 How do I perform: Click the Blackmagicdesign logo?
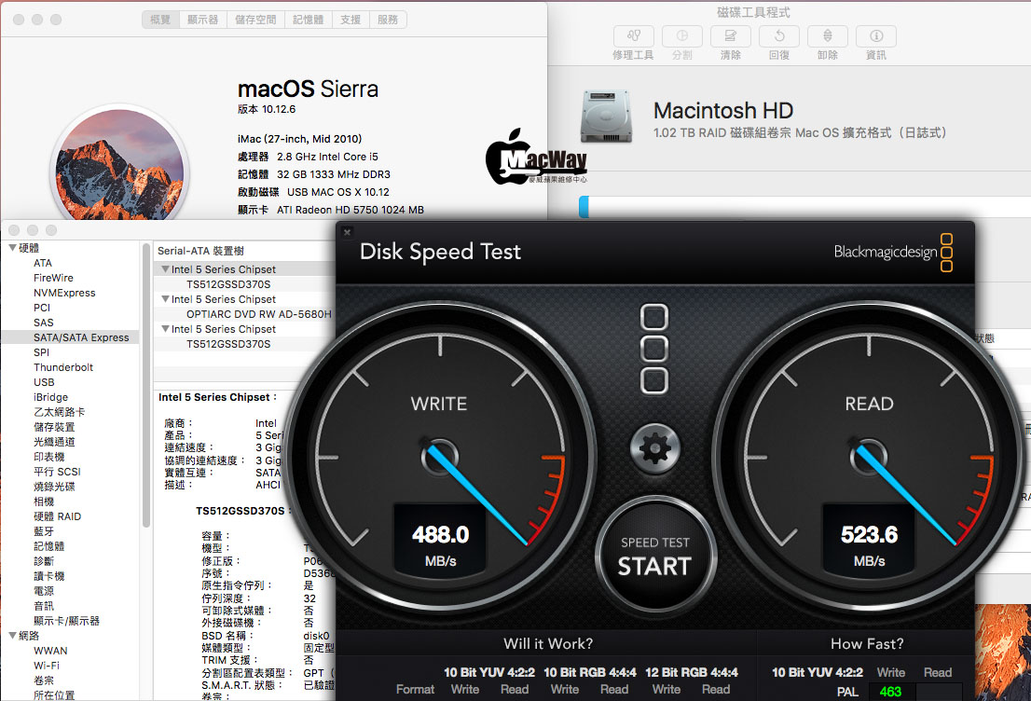pyautogui.click(x=893, y=252)
